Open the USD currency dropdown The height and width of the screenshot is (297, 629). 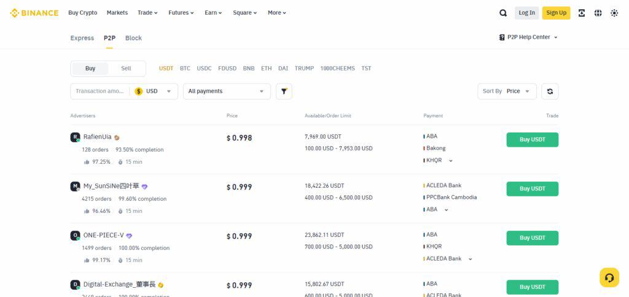pyautogui.click(x=154, y=91)
